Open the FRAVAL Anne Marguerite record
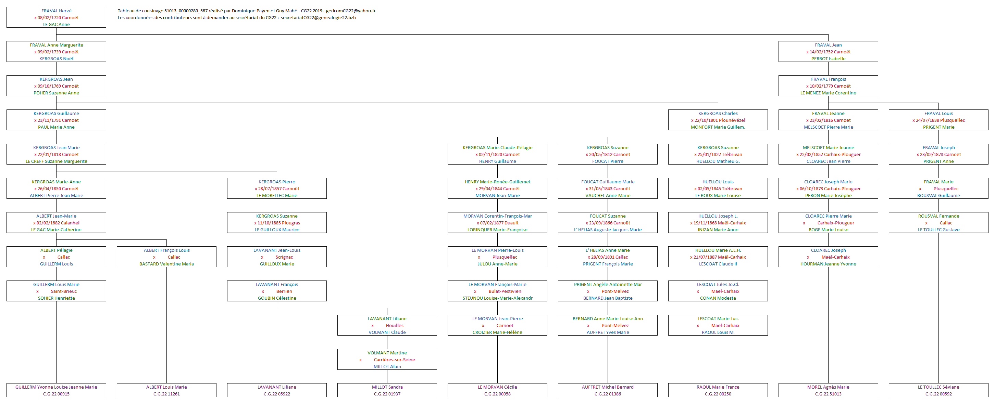995x404 pixels. coord(56,51)
